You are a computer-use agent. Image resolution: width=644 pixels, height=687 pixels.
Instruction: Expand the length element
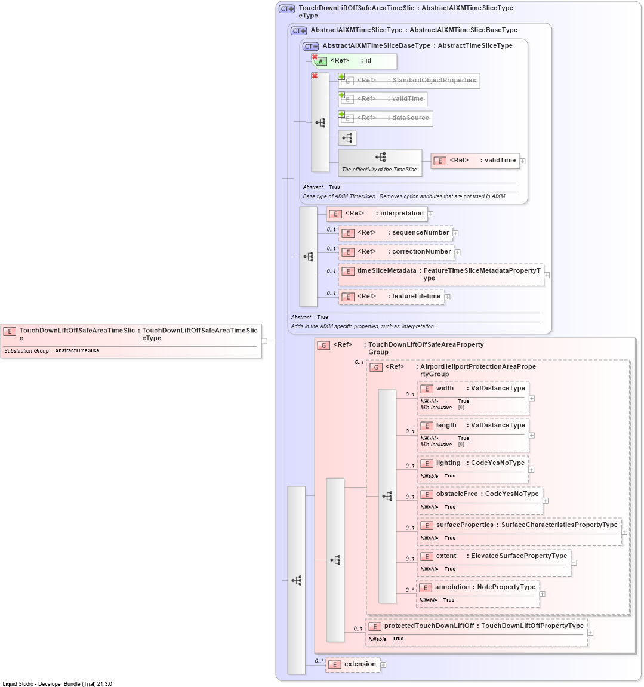click(531, 436)
